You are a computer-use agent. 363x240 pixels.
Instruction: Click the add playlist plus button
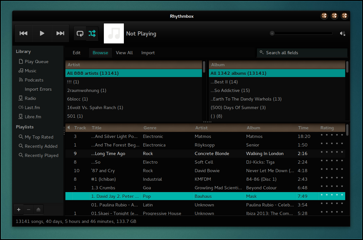click(19, 210)
